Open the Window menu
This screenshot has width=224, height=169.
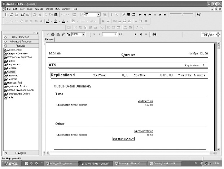(66, 9)
